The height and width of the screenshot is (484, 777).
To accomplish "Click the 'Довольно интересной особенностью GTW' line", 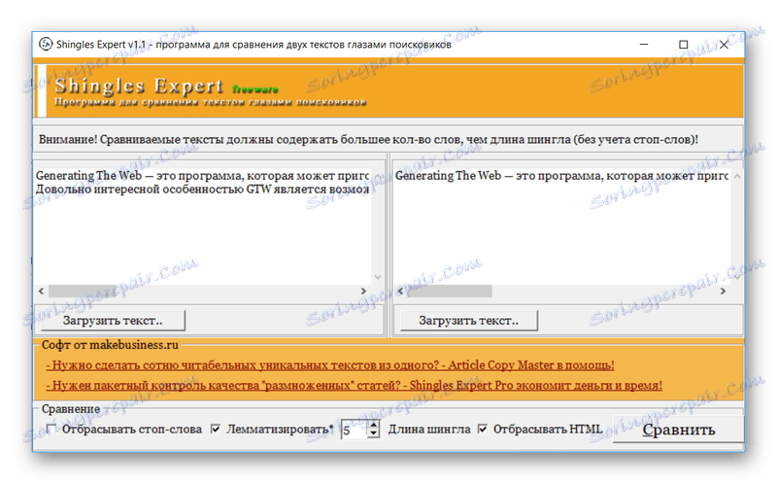I will (202, 190).
